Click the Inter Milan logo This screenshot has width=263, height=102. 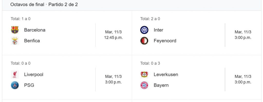(x=144, y=30)
